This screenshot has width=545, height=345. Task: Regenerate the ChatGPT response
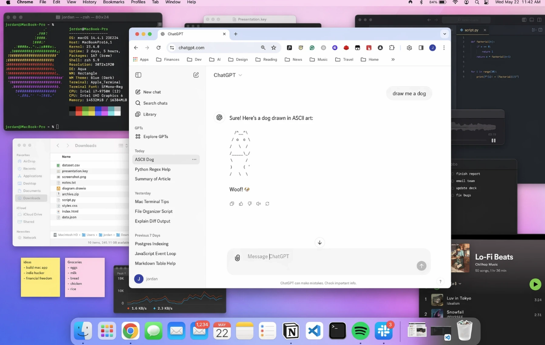coord(267,204)
